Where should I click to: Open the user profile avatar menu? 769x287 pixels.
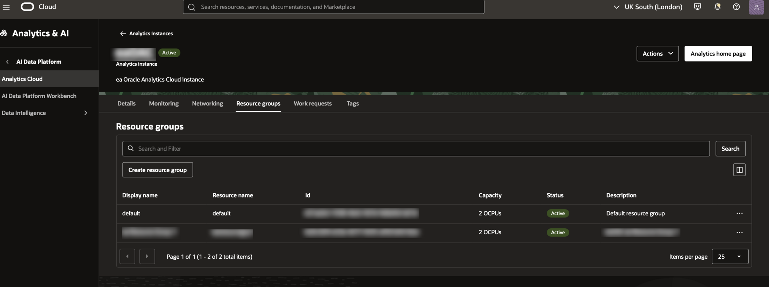[756, 7]
